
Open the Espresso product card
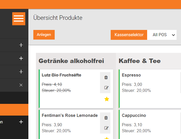pos(150,89)
